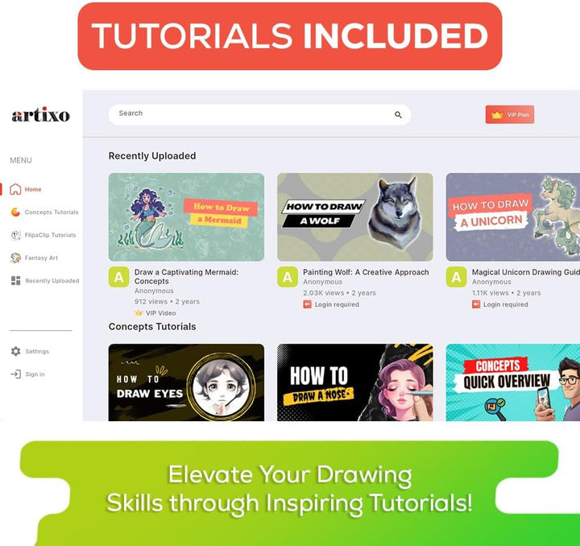Viewport: 580px width, 546px height.
Task: Open the Settings gear icon
Action: 15,351
